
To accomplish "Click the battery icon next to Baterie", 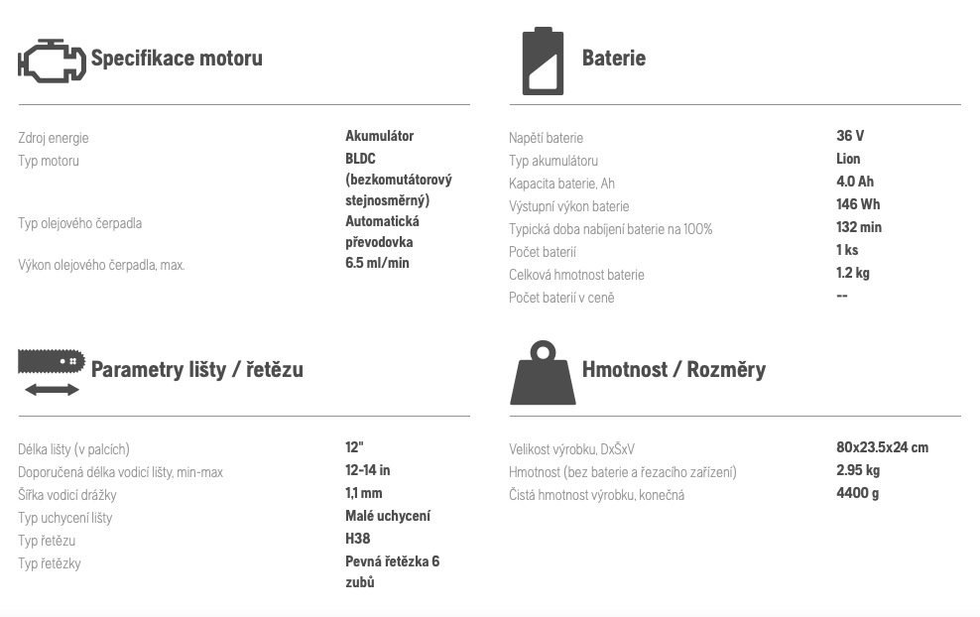I will [543, 61].
